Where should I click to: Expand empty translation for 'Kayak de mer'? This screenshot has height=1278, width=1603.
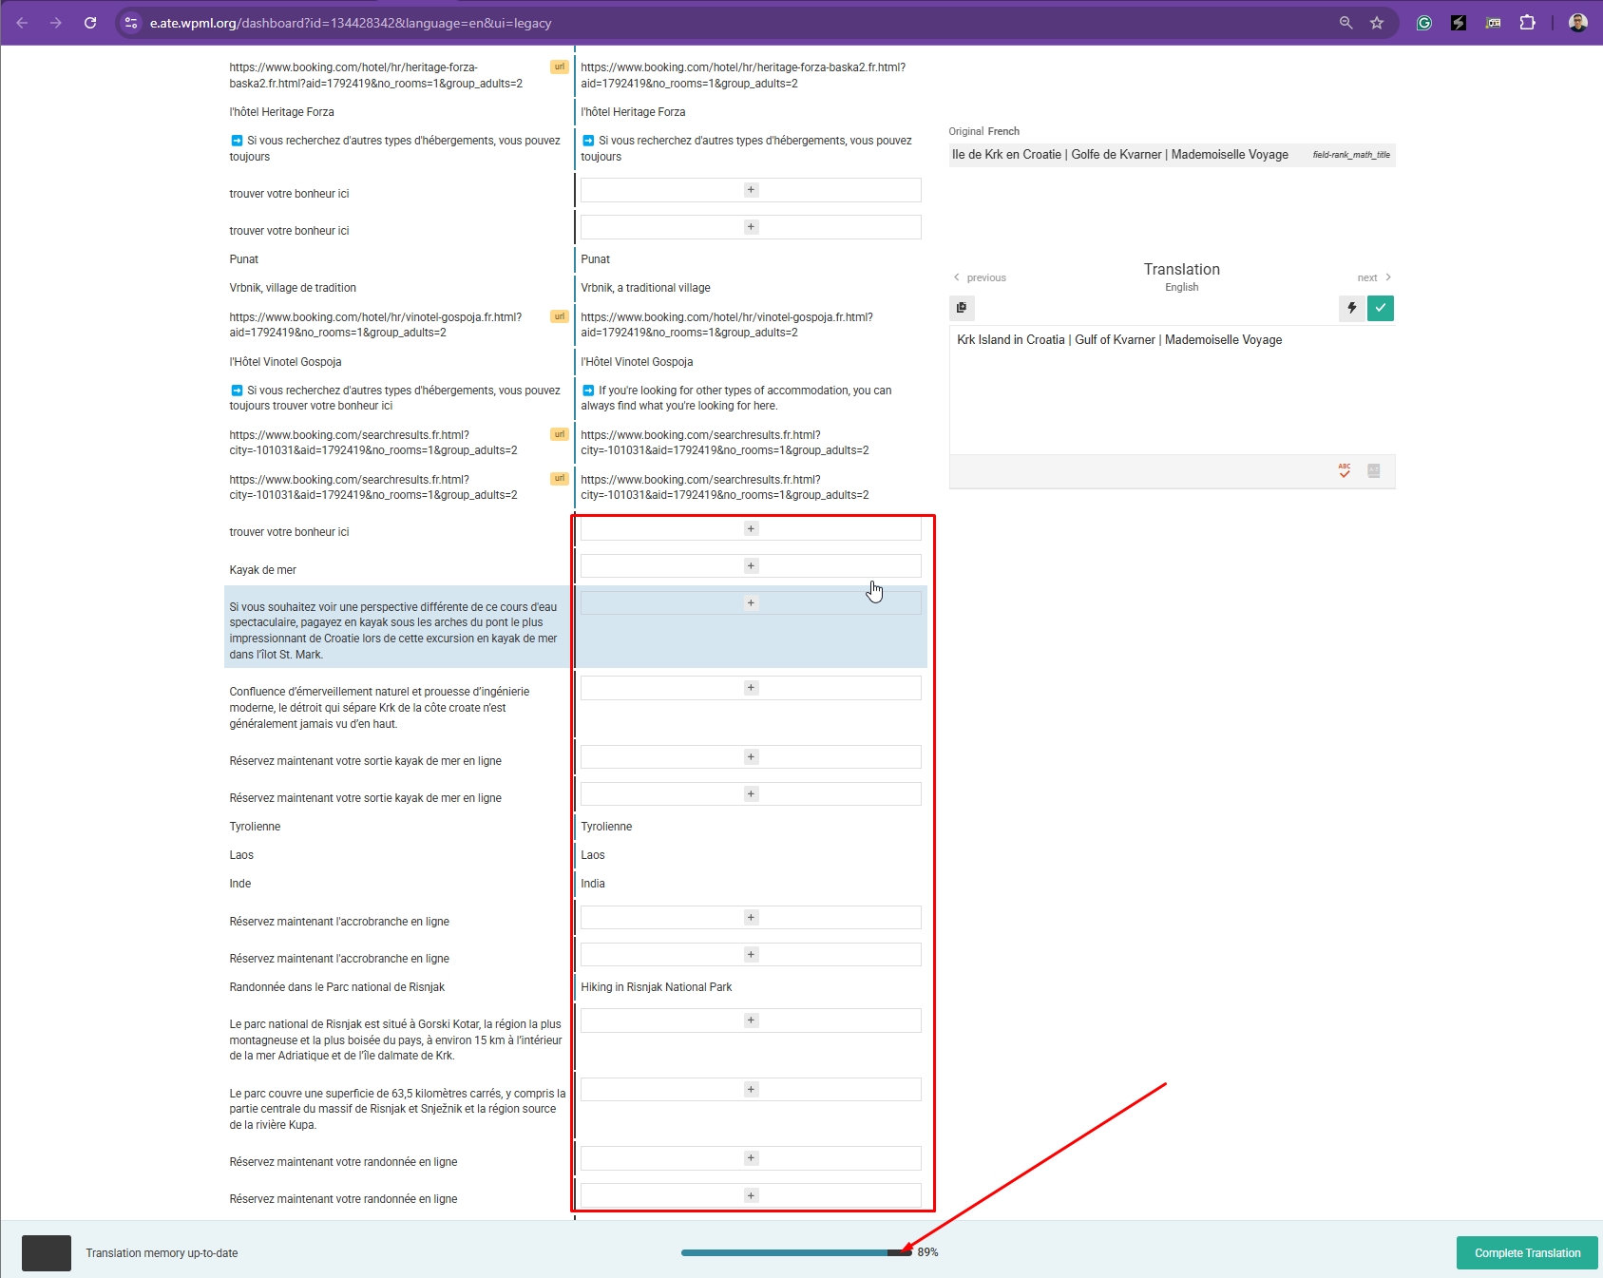coord(751,566)
